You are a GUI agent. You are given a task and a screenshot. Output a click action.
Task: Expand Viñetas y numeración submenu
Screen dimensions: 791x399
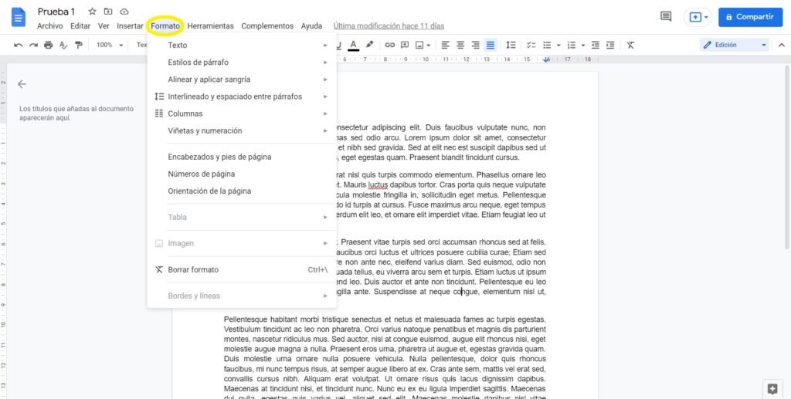pyautogui.click(x=242, y=131)
